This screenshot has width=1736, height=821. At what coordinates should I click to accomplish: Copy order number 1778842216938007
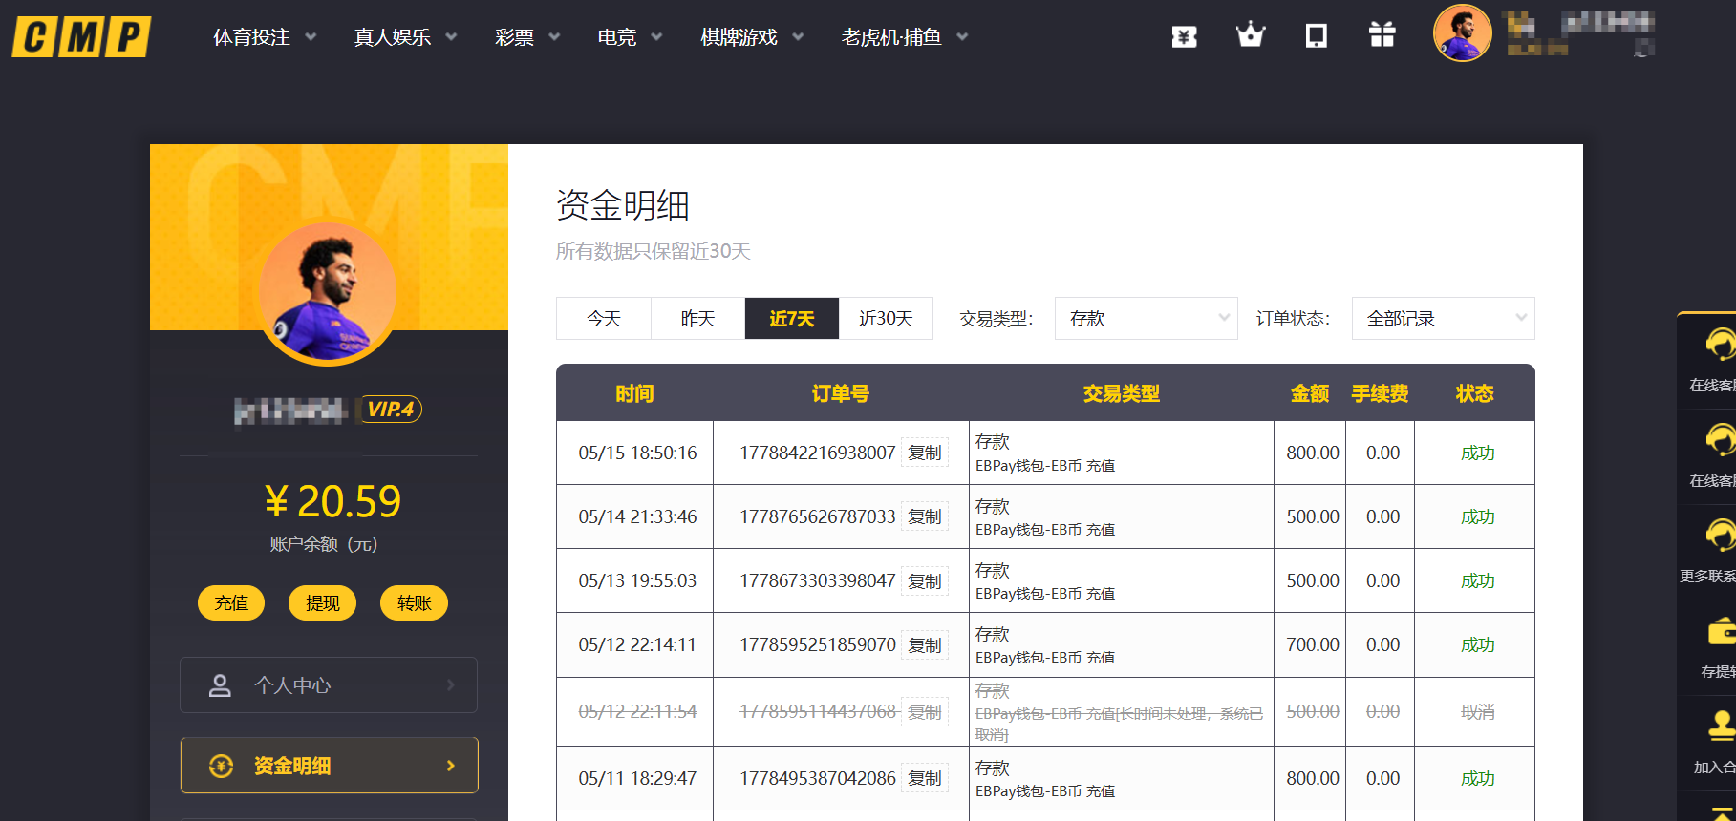pyautogui.click(x=925, y=453)
